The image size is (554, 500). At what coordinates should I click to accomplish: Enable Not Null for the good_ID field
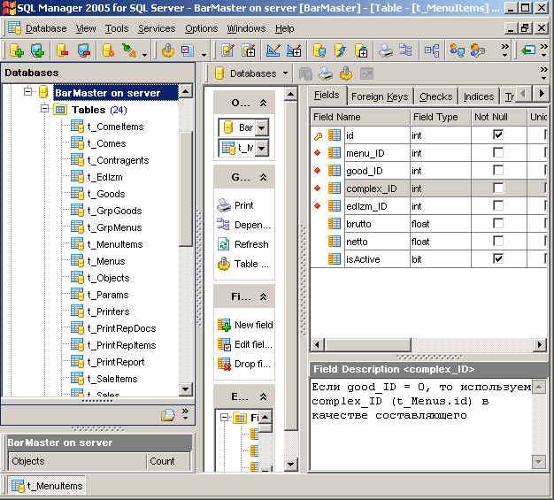click(498, 170)
